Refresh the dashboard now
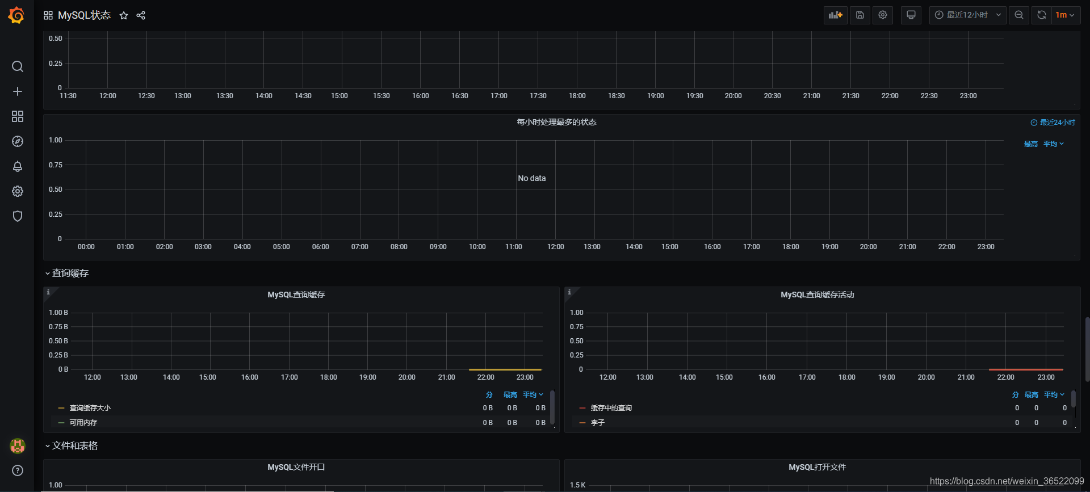 click(x=1042, y=15)
